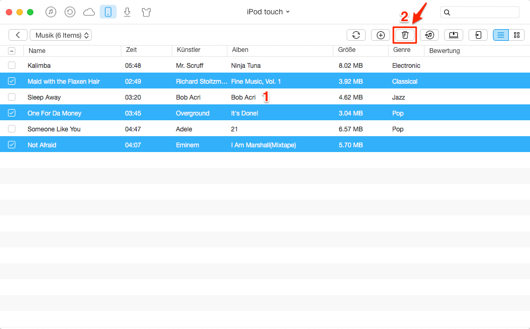Click album It's Done!
Image resolution: width=530 pixels, height=329 pixels.
pos(244,113)
